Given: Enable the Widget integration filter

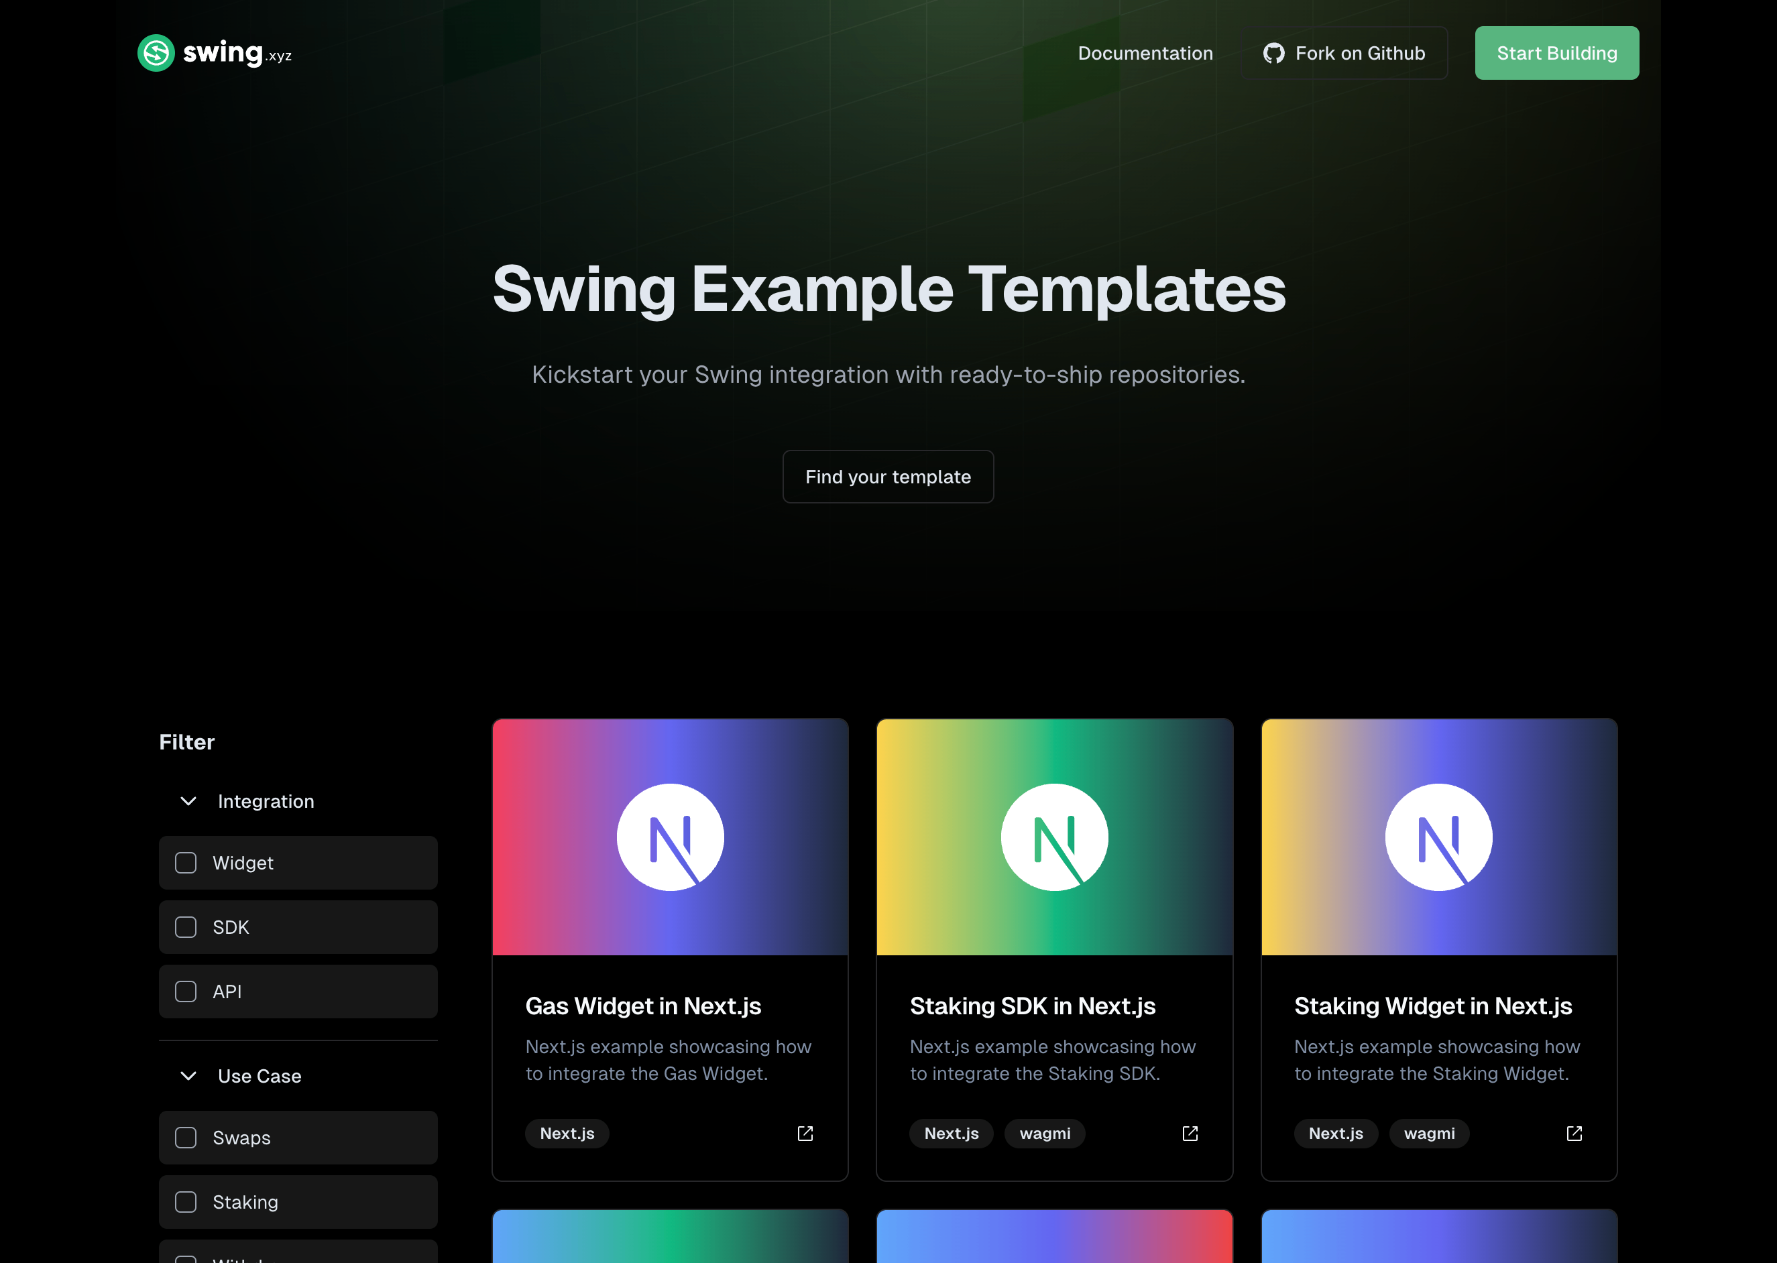Looking at the screenshot, I should point(185,863).
